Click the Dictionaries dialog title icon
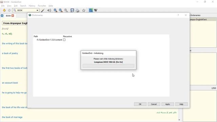 [30, 15]
